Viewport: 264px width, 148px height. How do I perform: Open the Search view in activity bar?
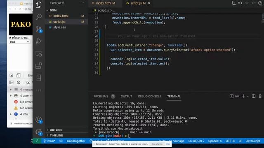click(x=38, y=16)
